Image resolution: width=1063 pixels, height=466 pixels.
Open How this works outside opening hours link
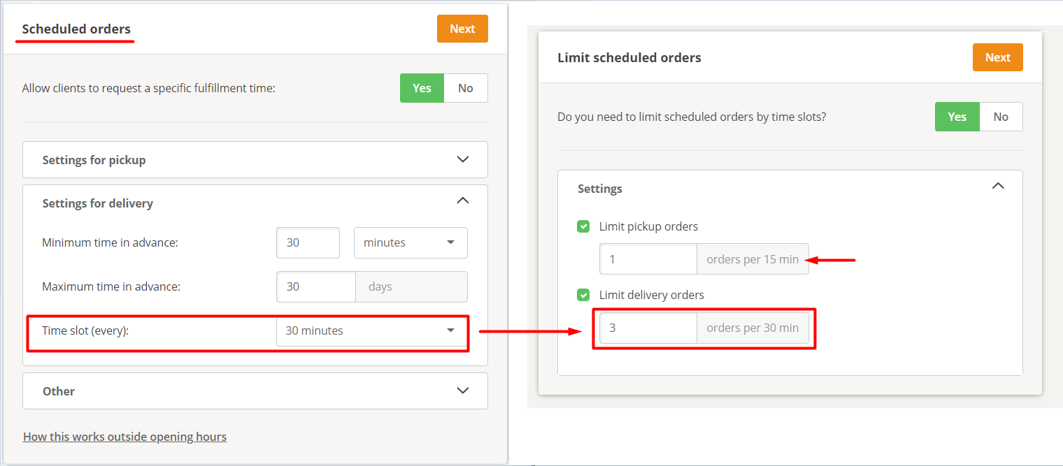(124, 437)
